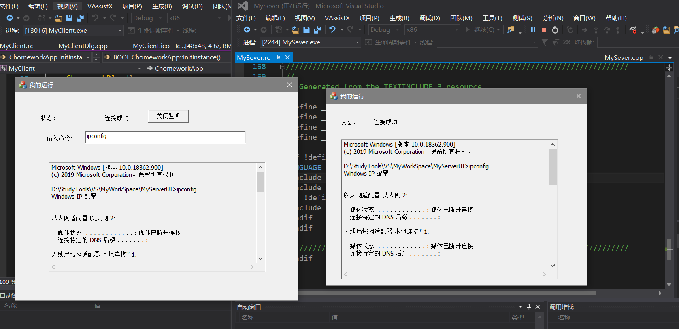Click the 输入命令 input field
679x329 pixels.
[x=166, y=137]
